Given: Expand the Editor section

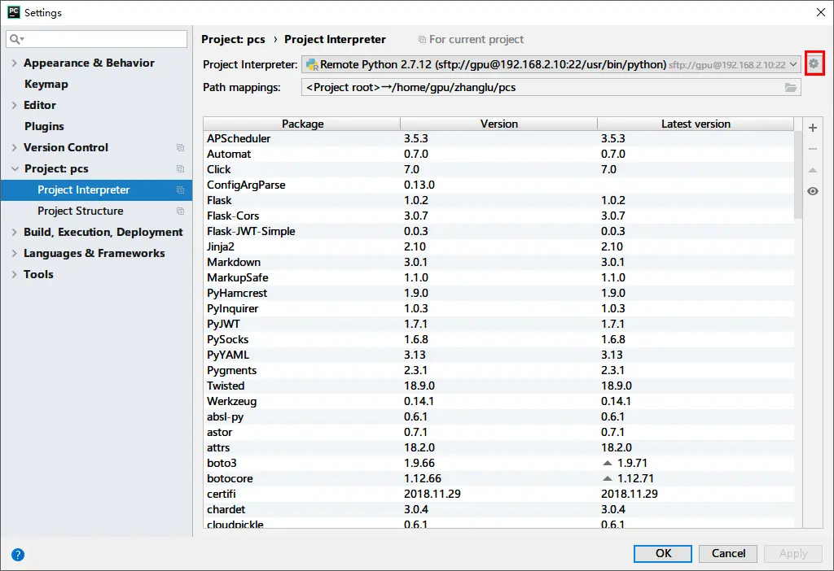Looking at the screenshot, I should [x=15, y=105].
